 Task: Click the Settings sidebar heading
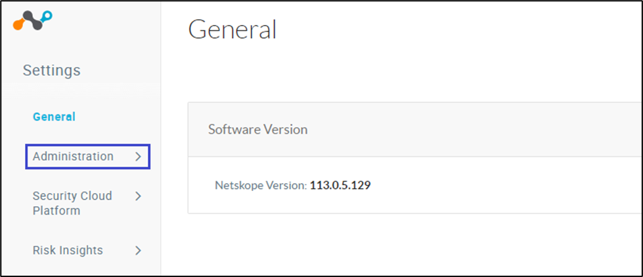(52, 70)
